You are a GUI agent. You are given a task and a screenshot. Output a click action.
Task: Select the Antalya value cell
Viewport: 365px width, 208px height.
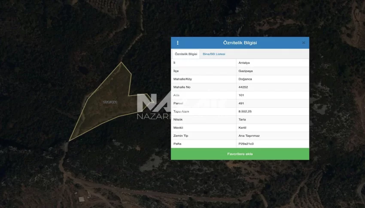[273, 63]
